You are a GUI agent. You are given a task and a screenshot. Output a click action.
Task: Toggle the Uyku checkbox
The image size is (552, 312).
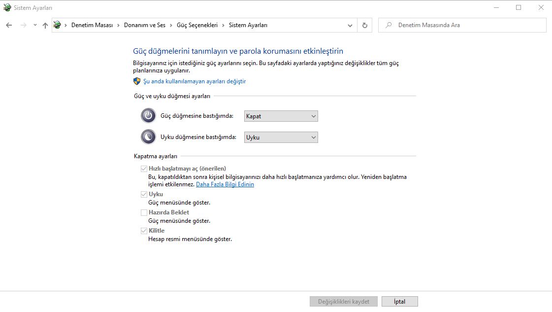[144, 194]
